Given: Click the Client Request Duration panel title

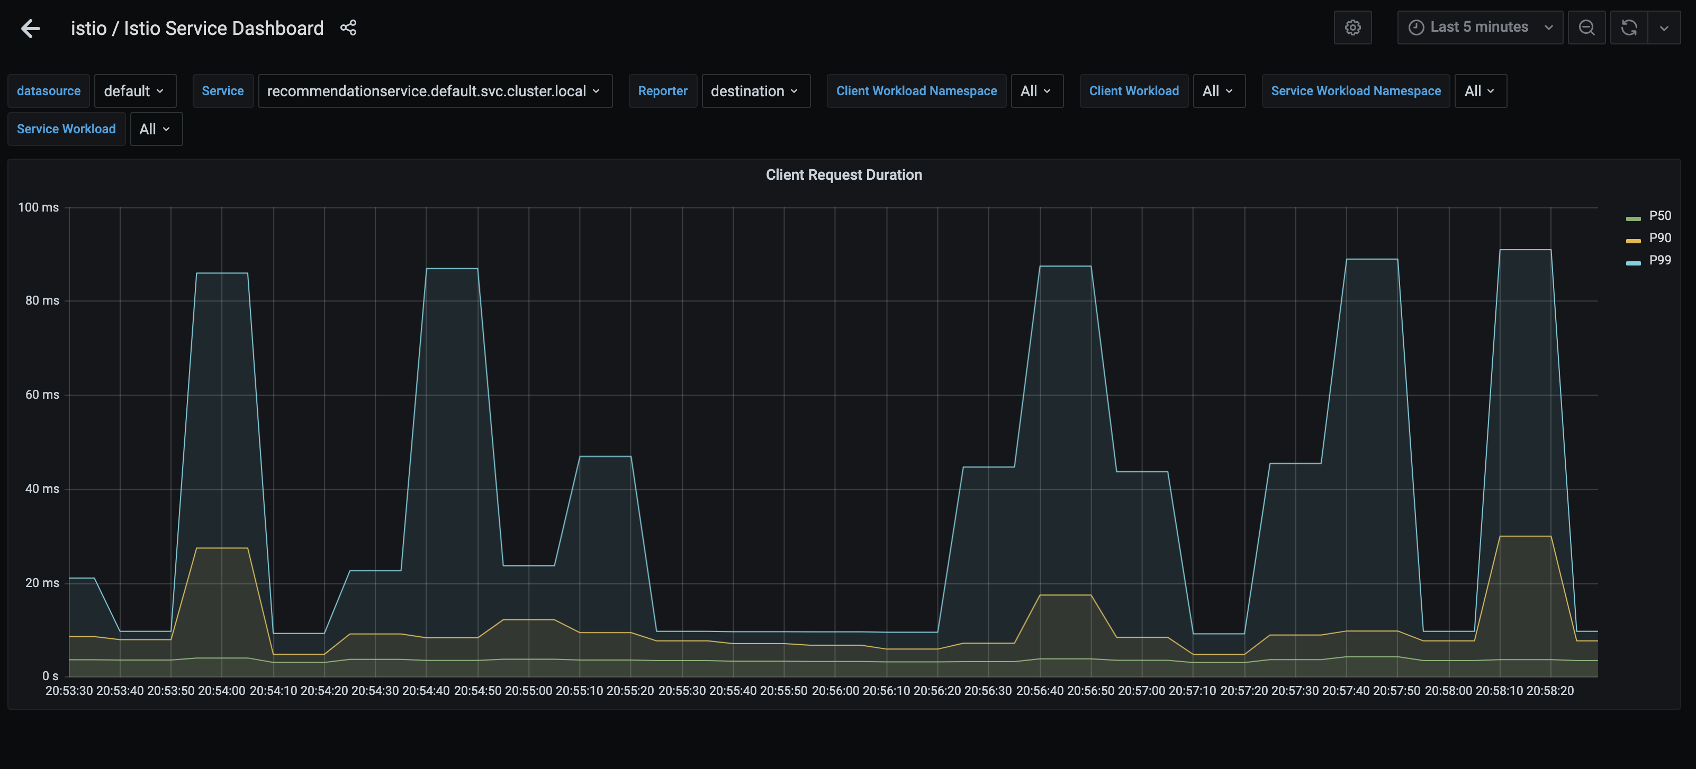Looking at the screenshot, I should (x=843, y=175).
